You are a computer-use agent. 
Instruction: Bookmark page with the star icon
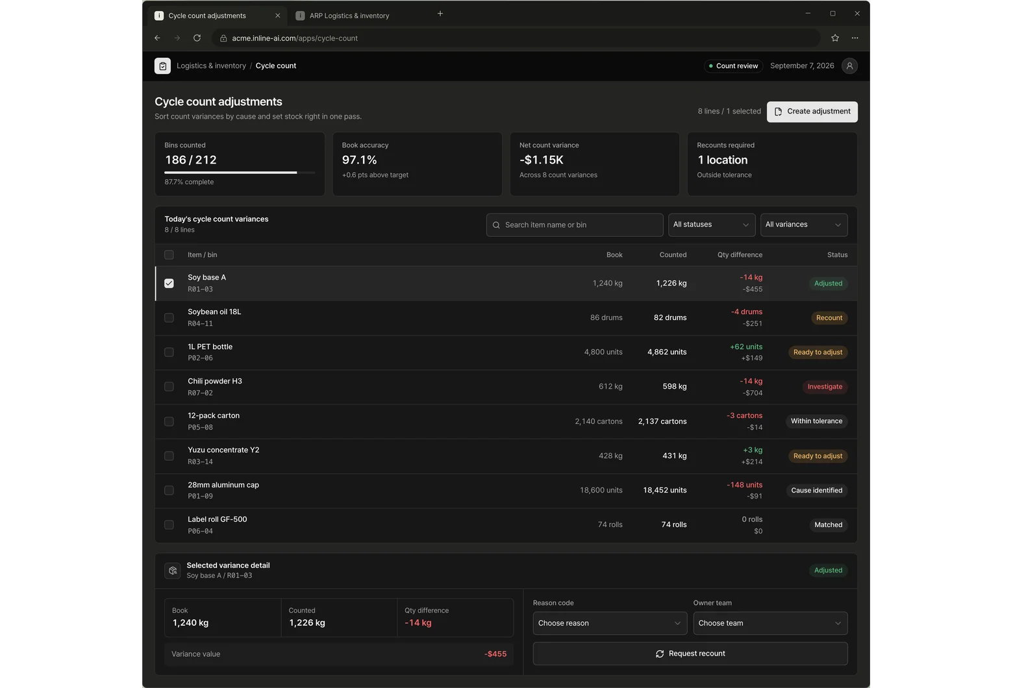coord(835,38)
